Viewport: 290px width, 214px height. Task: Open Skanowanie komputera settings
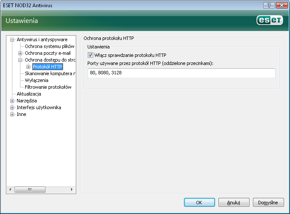[50, 73]
